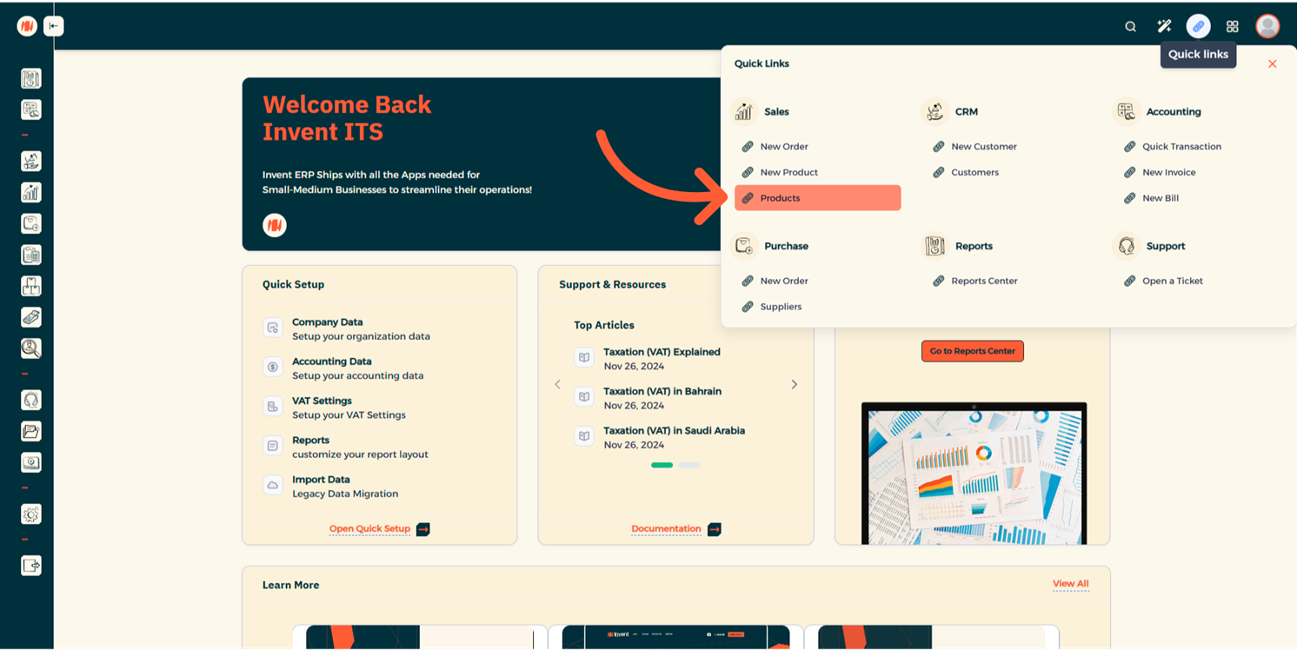Select New Invoice under Accounting
The height and width of the screenshot is (650, 1297).
coord(1168,172)
